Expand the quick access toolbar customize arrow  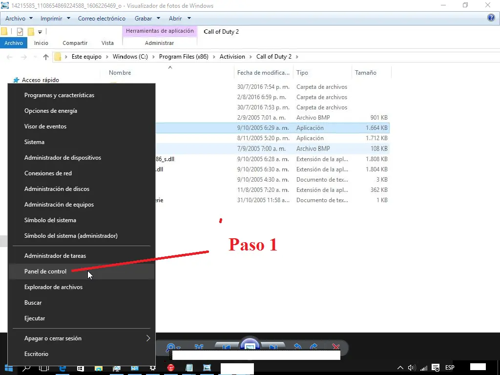tap(40, 32)
